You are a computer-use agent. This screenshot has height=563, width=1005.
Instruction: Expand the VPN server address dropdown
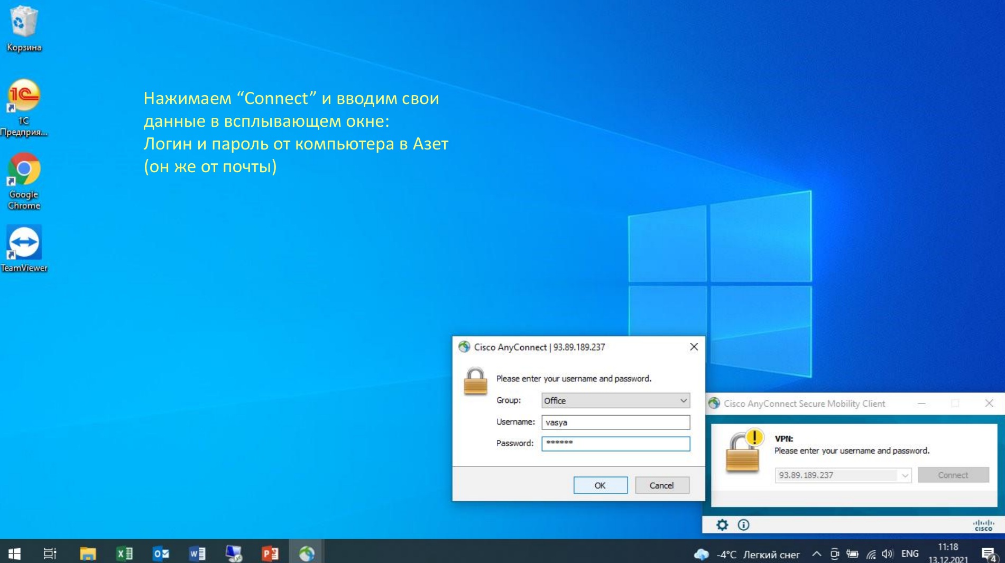pyautogui.click(x=905, y=475)
